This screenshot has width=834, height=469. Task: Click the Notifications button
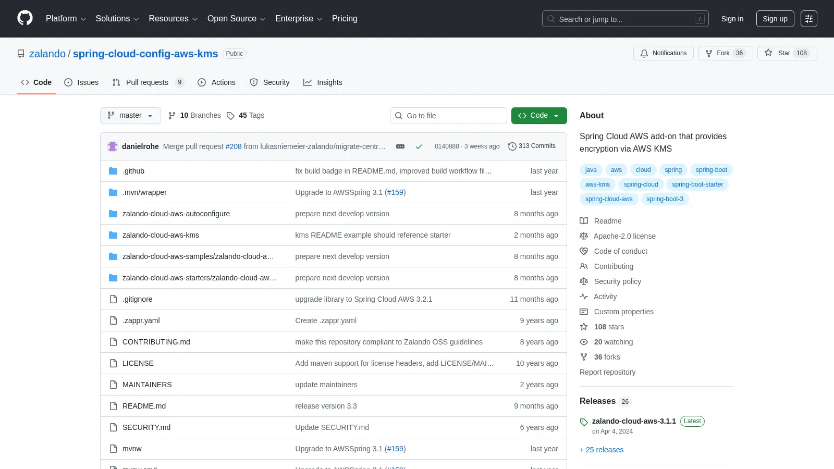point(664,53)
